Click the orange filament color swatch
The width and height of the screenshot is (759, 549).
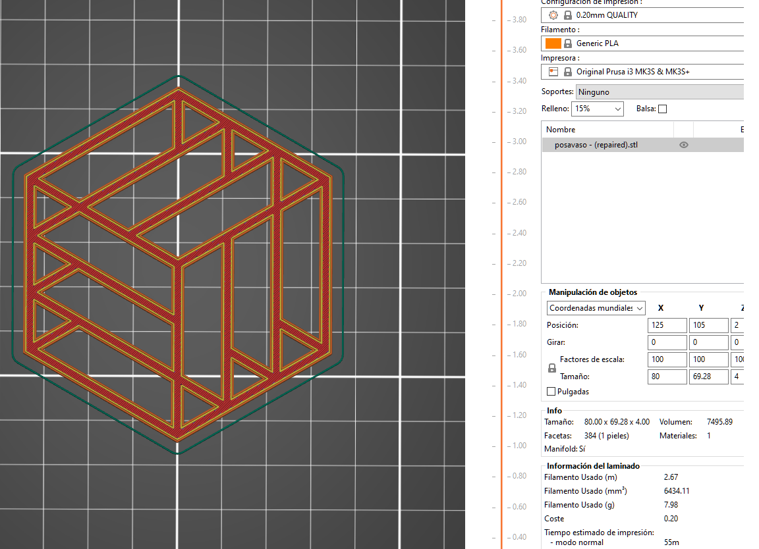pos(553,43)
